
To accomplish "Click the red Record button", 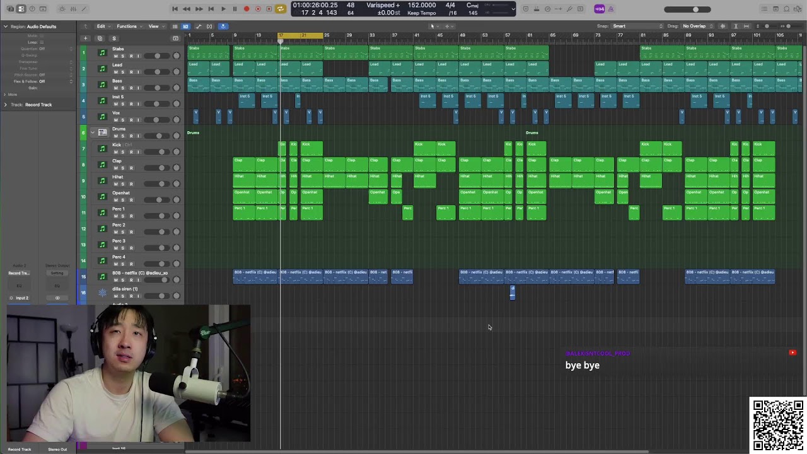I will pos(247,9).
